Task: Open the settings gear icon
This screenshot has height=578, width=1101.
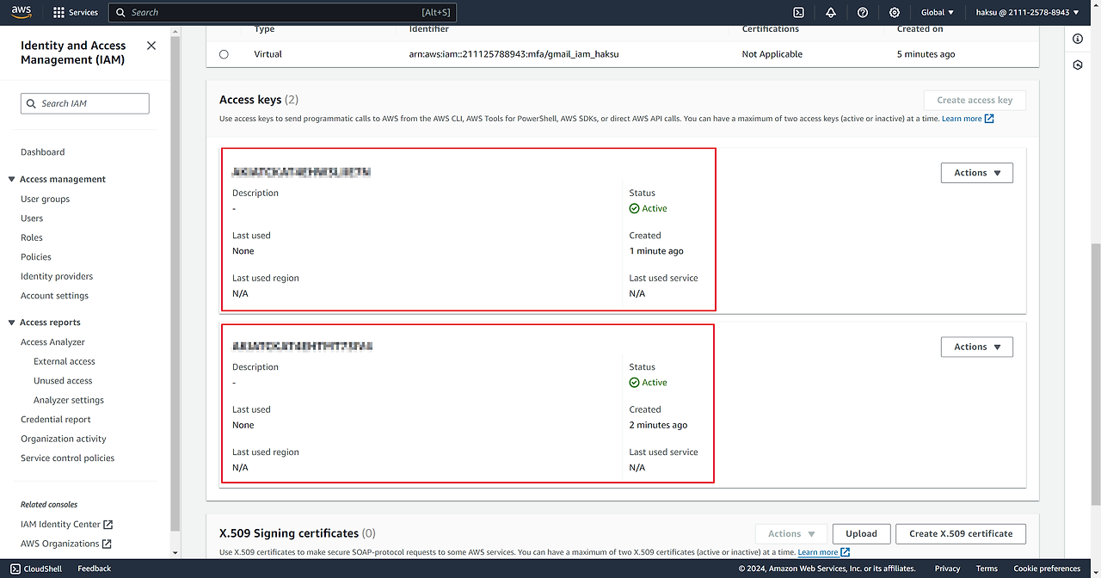Action: [x=895, y=13]
